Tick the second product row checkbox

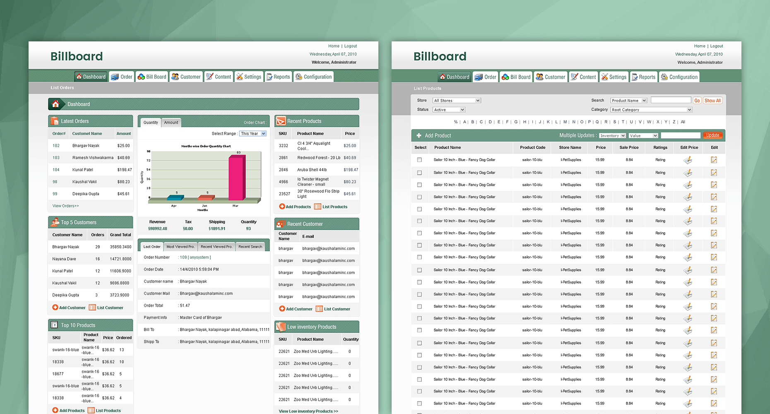point(419,173)
